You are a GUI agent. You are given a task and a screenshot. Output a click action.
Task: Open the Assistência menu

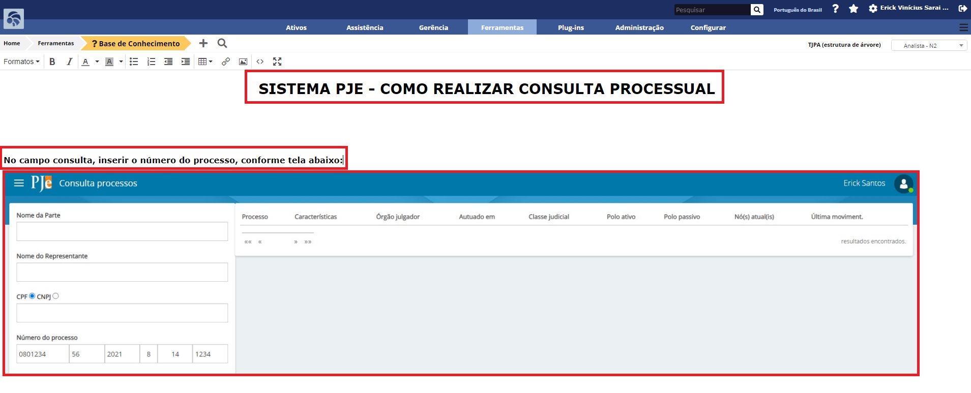click(x=365, y=27)
